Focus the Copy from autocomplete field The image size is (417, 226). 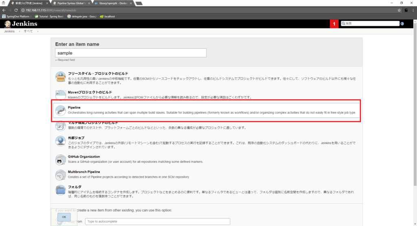(x=157, y=222)
